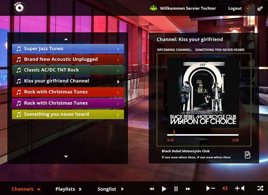
Task: Click the Channel: Kiss your girlfriend heading
Action: (x=190, y=39)
